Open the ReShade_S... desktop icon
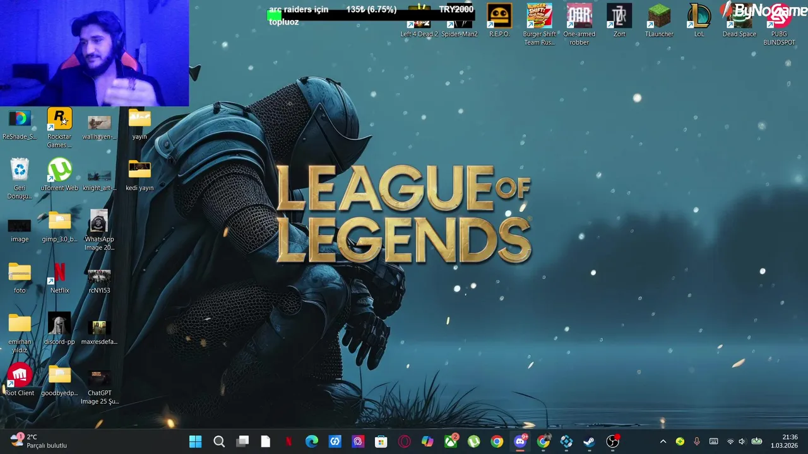This screenshot has height=454, width=808. (x=20, y=124)
